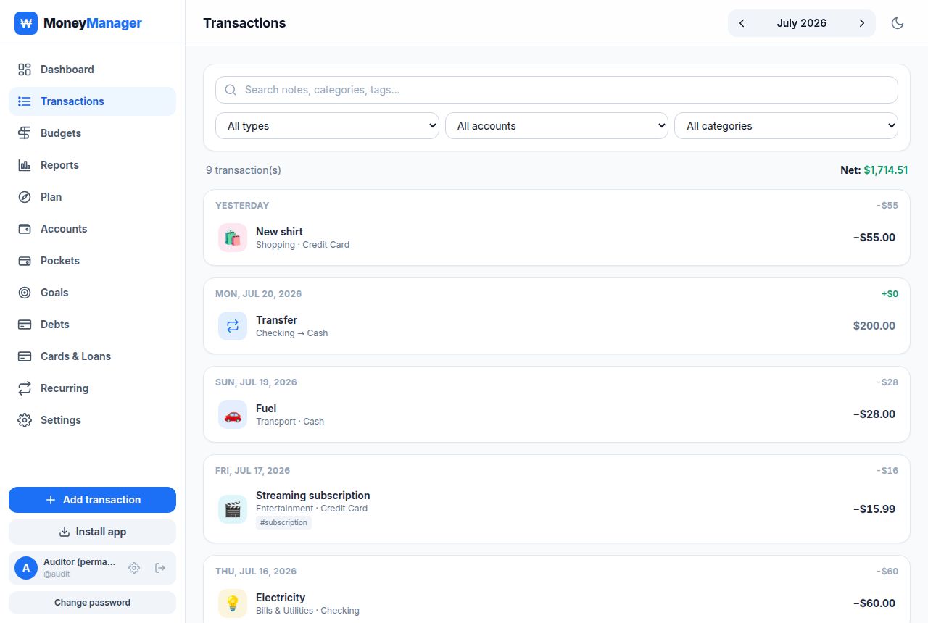This screenshot has height=623, width=928.
Task: Open Settings from the sidebar
Action: 92,420
